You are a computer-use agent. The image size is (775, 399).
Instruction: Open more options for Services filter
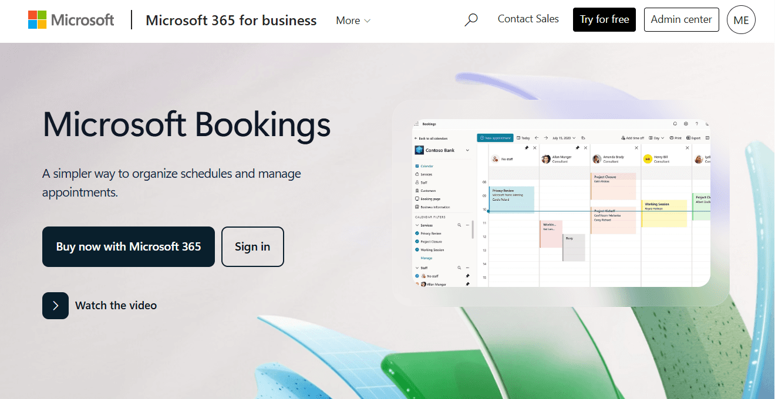467,225
